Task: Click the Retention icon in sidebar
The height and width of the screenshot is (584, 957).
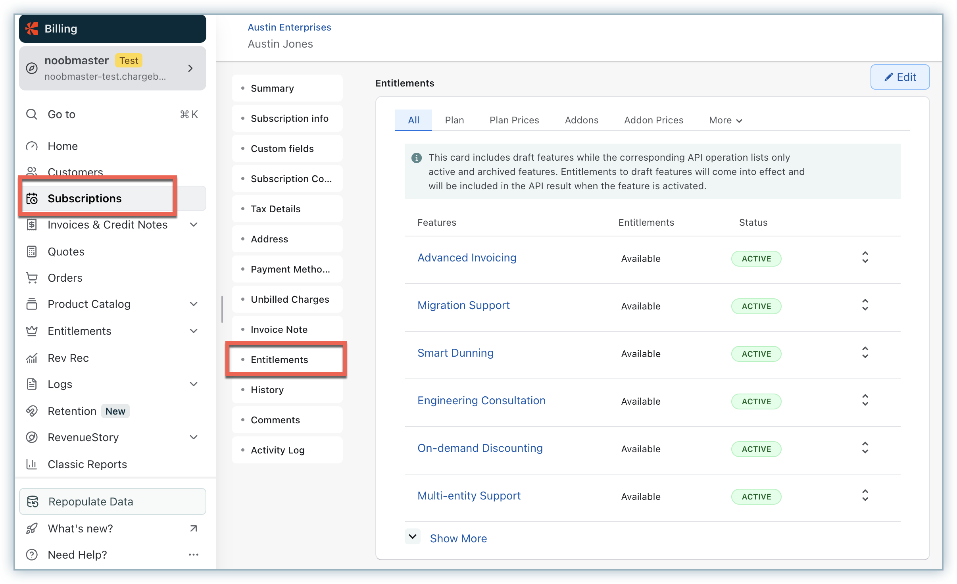Action: coord(32,411)
